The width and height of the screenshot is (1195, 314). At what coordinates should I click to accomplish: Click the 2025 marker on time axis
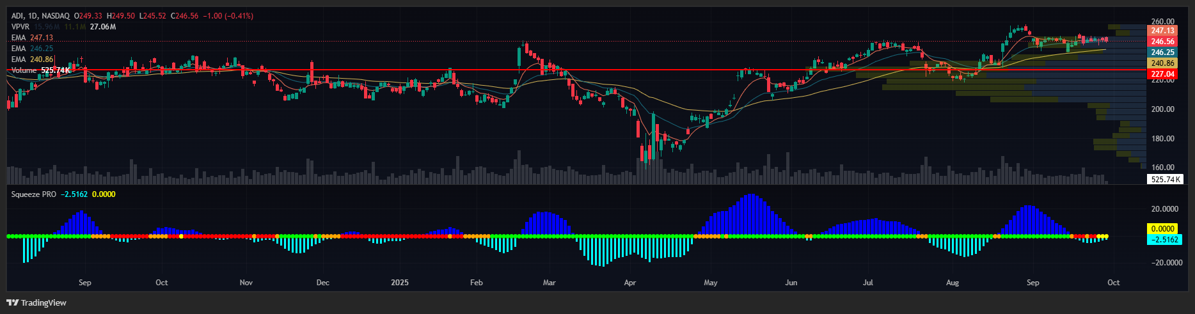pyautogui.click(x=400, y=283)
